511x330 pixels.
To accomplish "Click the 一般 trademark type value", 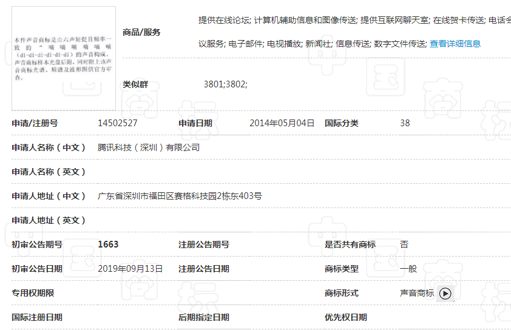I will tap(408, 269).
